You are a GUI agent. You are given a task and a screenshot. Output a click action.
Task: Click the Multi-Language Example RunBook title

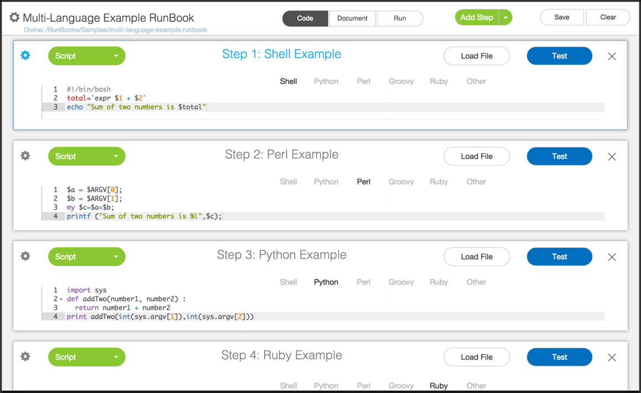[x=108, y=18]
